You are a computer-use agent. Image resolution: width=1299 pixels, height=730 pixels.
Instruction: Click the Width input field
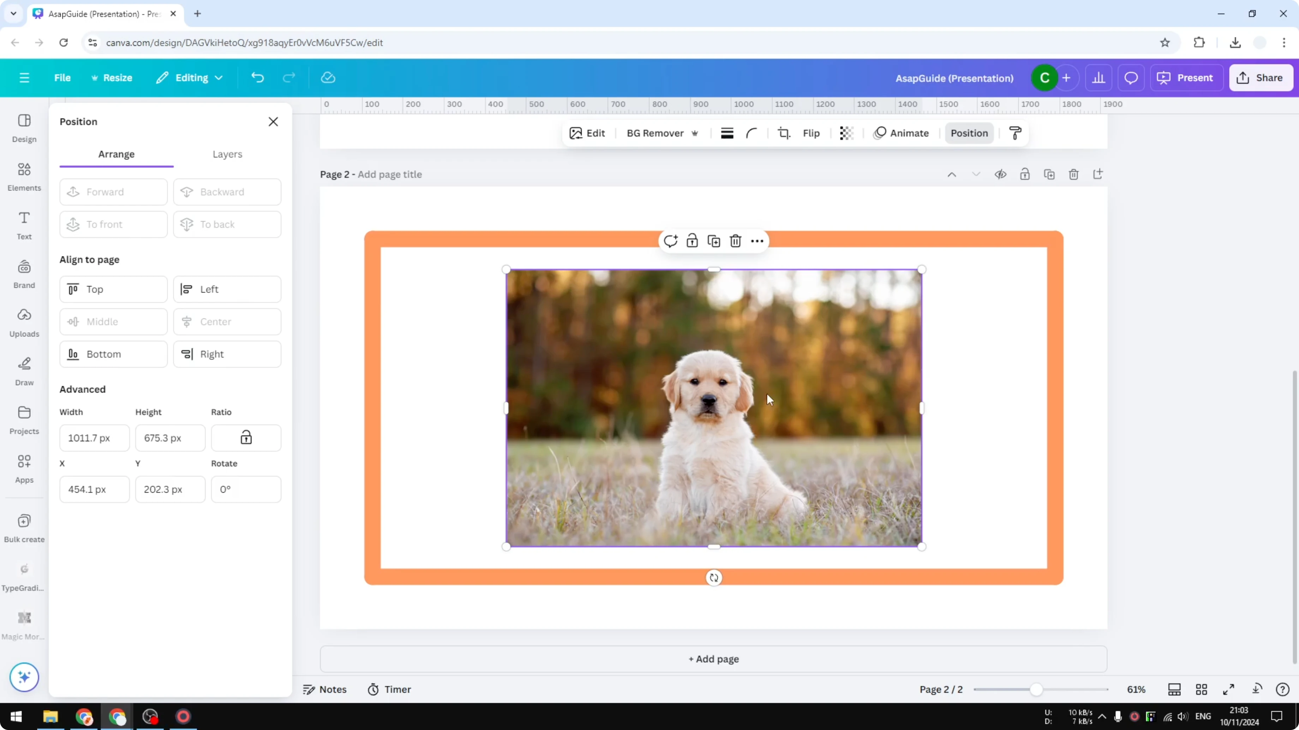[x=94, y=438]
